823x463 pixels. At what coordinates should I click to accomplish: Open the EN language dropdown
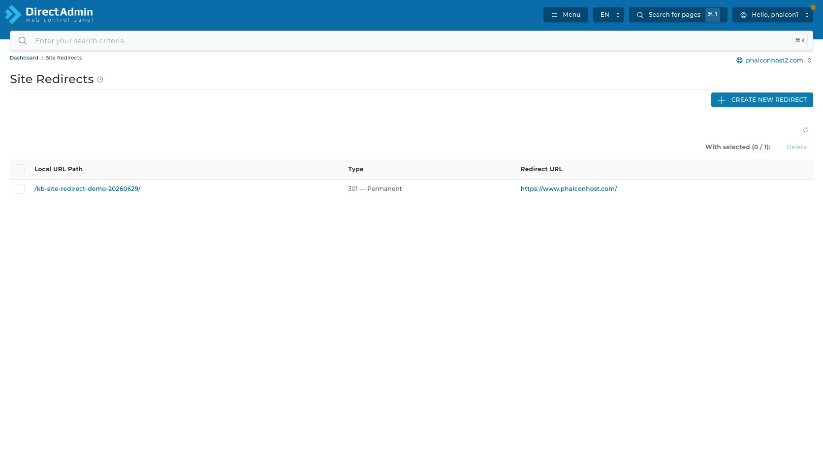click(608, 15)
